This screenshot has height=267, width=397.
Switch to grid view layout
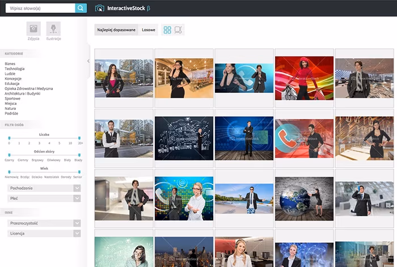pyautogui.click(x=167, y=30)
